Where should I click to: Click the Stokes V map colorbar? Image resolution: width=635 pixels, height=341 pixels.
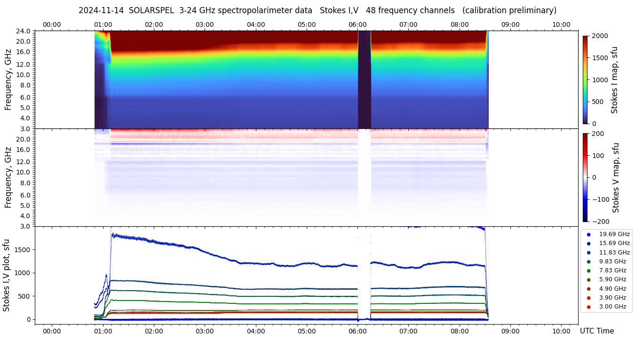[x=585, y=177]
